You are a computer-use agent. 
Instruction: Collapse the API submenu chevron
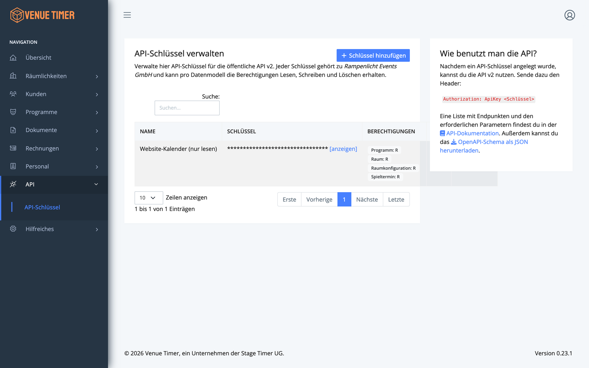tap(97, 184)
